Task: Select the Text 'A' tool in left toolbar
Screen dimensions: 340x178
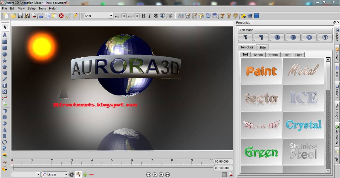Action: click(5, 35)
